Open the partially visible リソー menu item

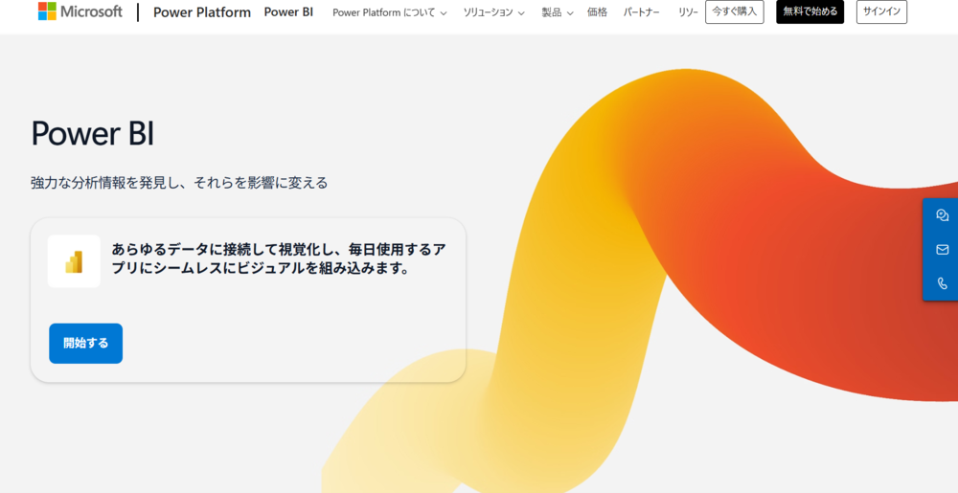pos(688,12)
